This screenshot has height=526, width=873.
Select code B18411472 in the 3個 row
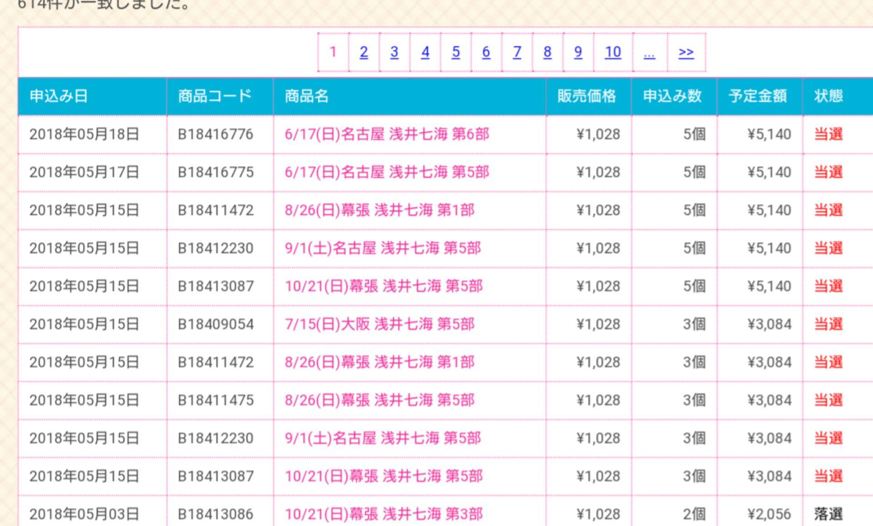pyautogui.click(x=216, y=362)
